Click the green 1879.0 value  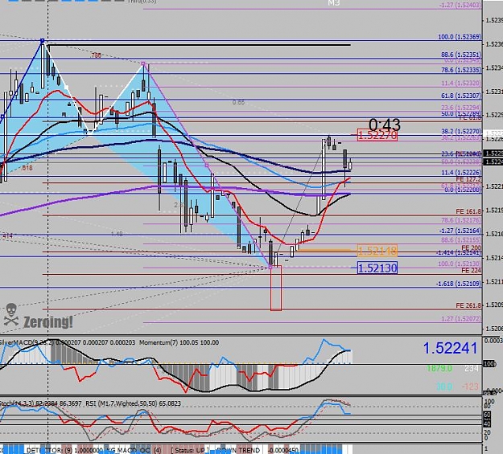tap(439, 369)
